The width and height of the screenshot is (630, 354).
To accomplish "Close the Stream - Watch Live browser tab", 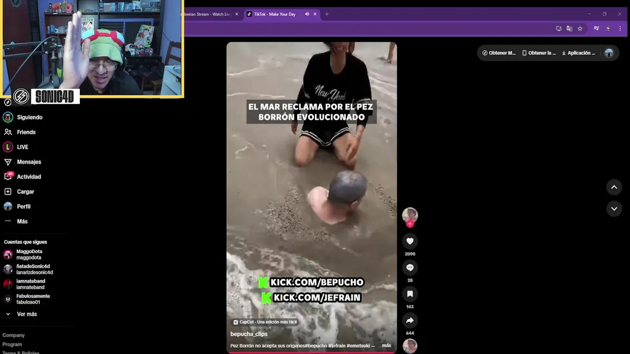I will [x=237, y=14].
